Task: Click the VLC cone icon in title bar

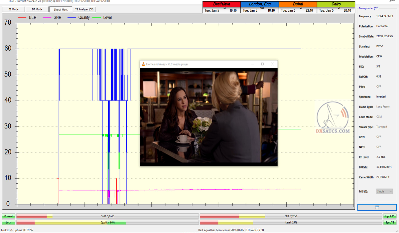Action: [x=143, y=64]
